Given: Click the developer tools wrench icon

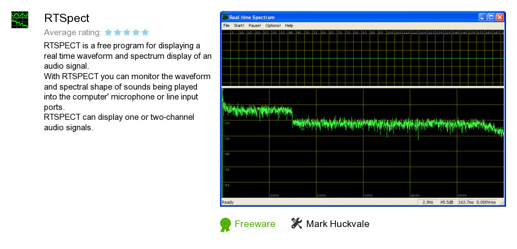Looking at the screenshot, I should point(296,223).
